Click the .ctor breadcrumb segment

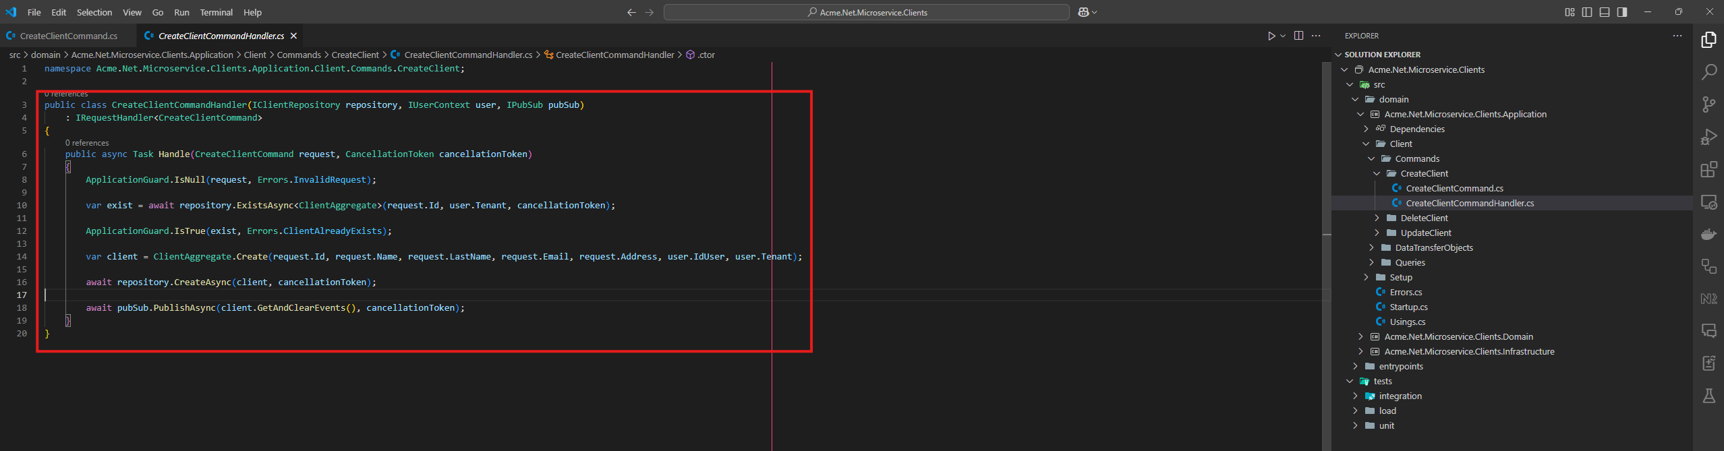tap(706, 55)
